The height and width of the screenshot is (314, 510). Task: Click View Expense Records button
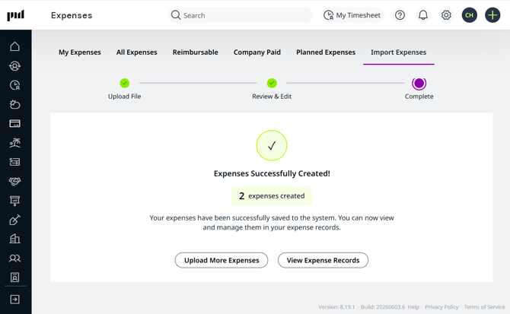point(323,261)
